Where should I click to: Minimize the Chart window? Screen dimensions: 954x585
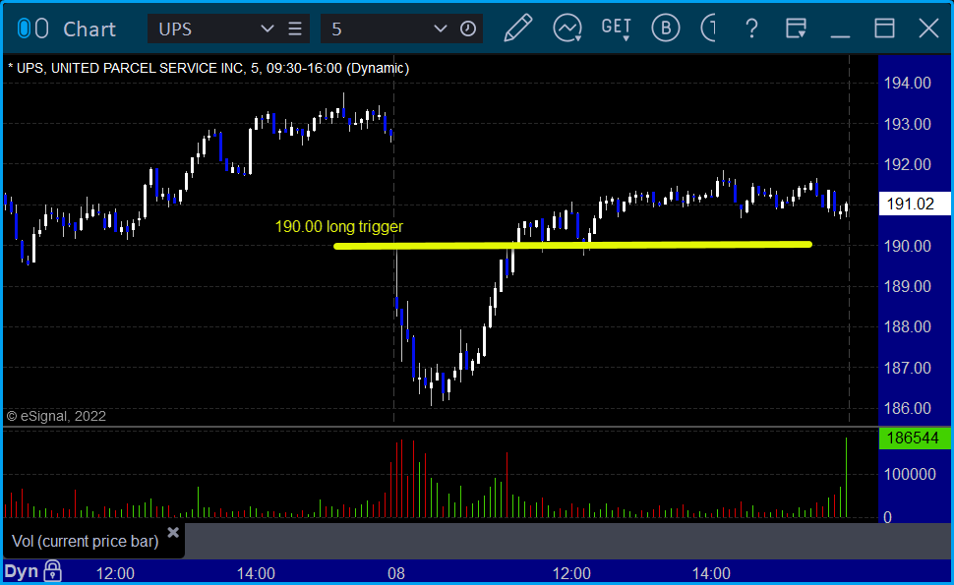840,35
